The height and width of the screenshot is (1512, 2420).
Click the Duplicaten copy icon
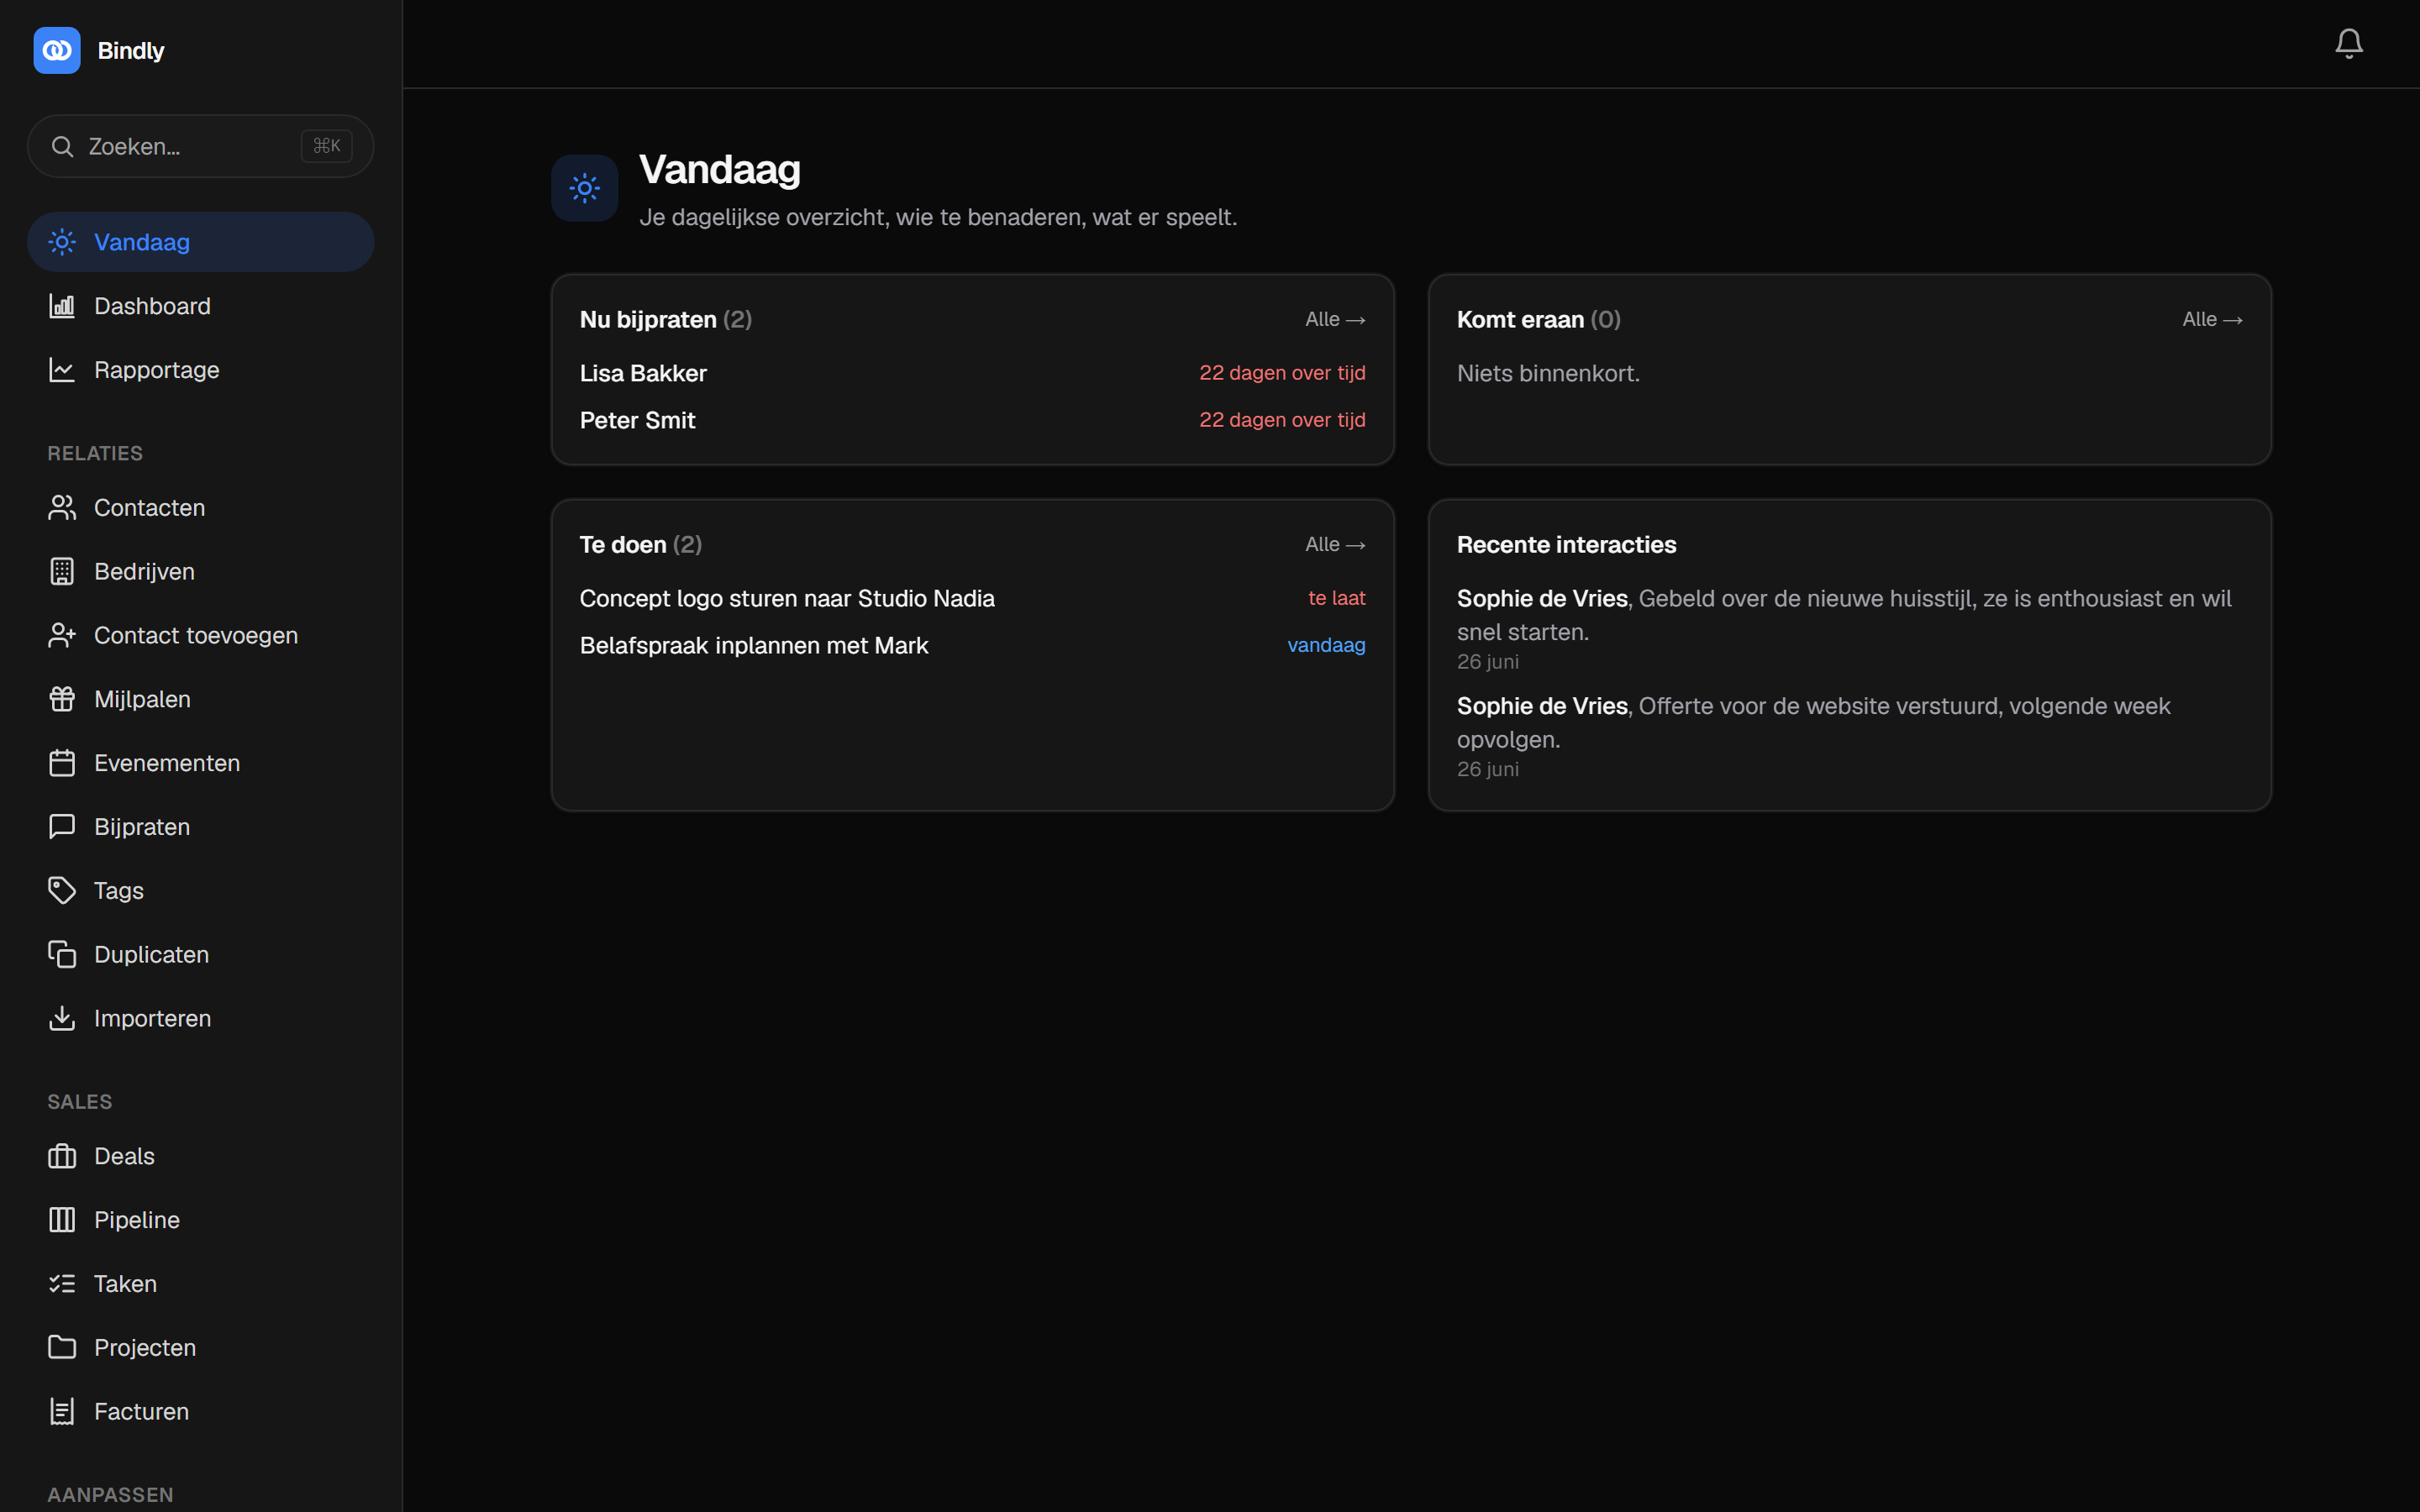(62, 955)
